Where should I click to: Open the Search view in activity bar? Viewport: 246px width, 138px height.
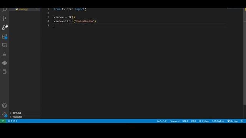coord(4,10)
